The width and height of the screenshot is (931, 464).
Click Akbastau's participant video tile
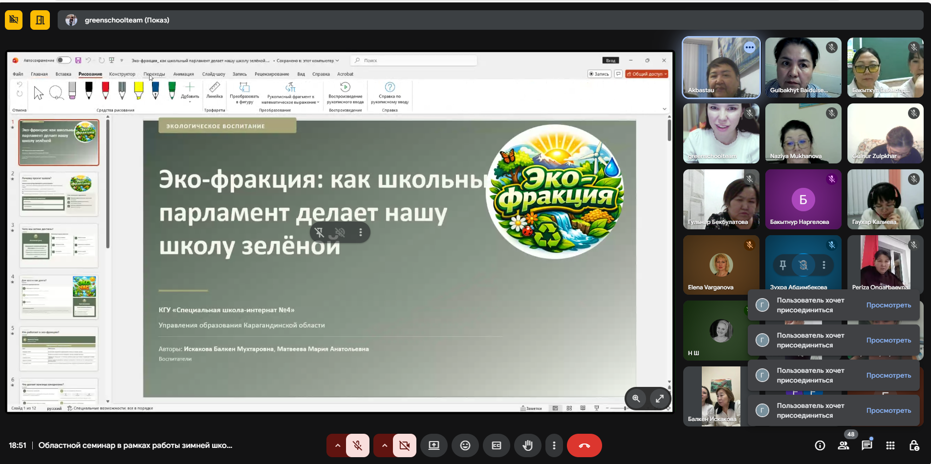721,67
